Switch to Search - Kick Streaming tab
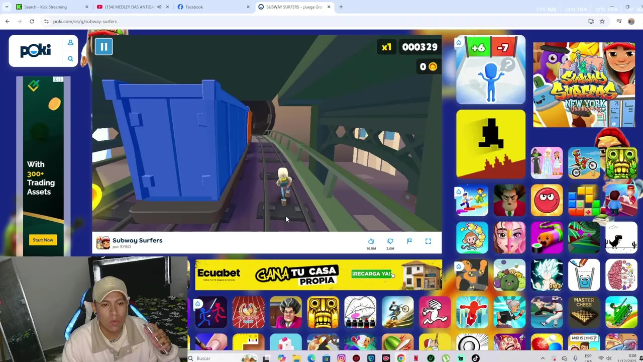The height and width of the screenshot is (362, 643). (x=45, y=7)
